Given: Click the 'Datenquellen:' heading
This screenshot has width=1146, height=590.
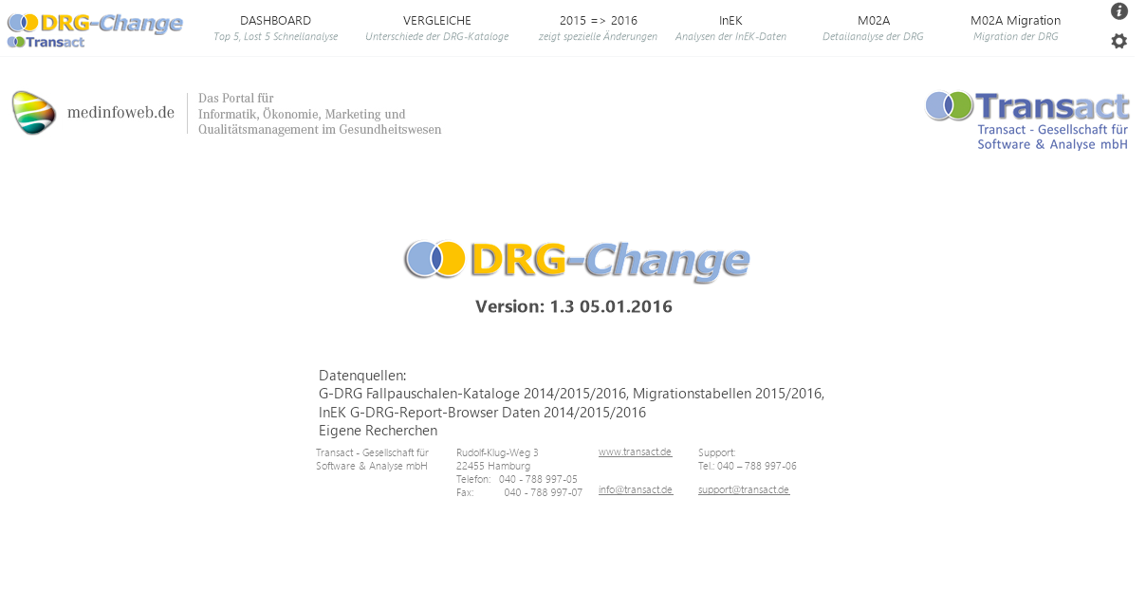Looking at the screenshot, I should [x=362, y=376].
